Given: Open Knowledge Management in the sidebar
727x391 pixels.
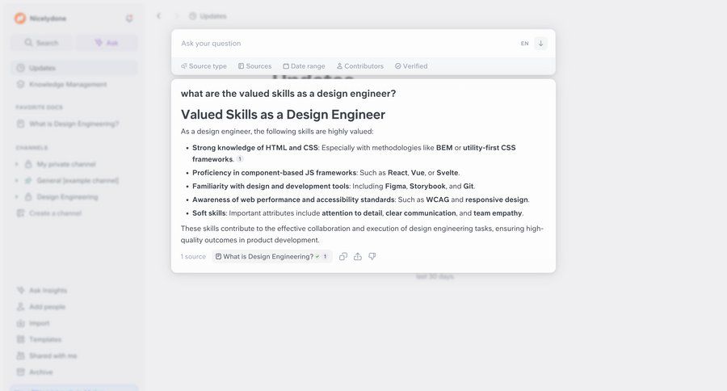Looking at the screenshot, I should 68,84.
